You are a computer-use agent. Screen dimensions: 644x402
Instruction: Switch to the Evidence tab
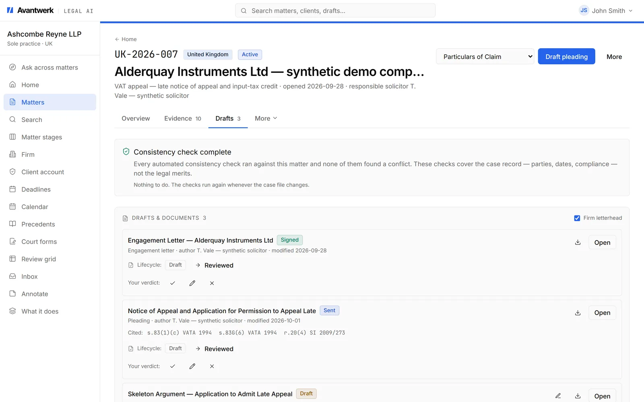[183, 118]
